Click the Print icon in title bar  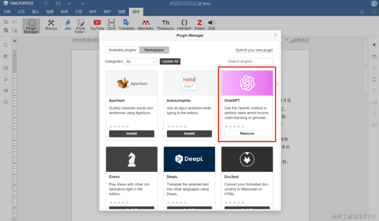point(58,4)
